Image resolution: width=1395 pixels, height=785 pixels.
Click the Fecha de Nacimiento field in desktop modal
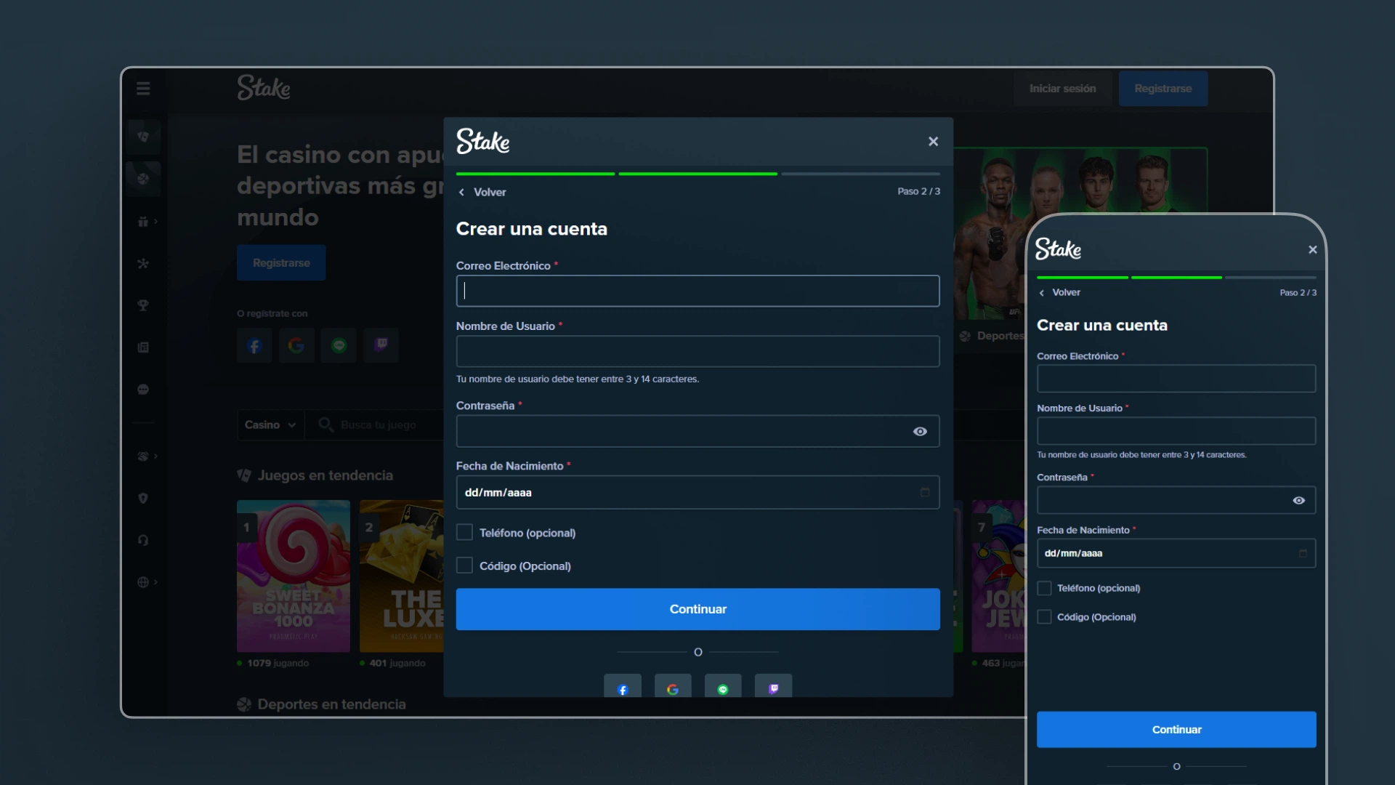[x=697, y=492]
